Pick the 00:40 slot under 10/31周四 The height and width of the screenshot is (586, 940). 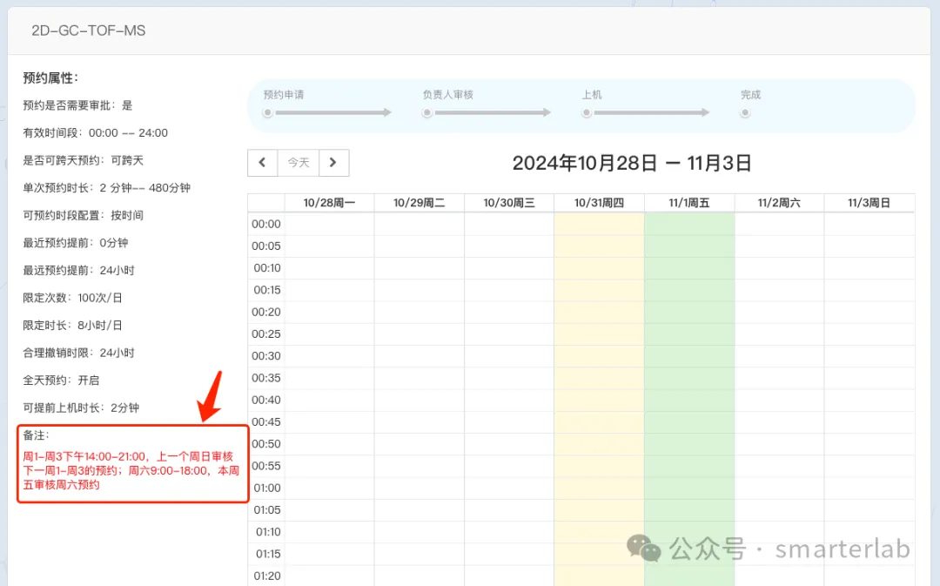599,400
